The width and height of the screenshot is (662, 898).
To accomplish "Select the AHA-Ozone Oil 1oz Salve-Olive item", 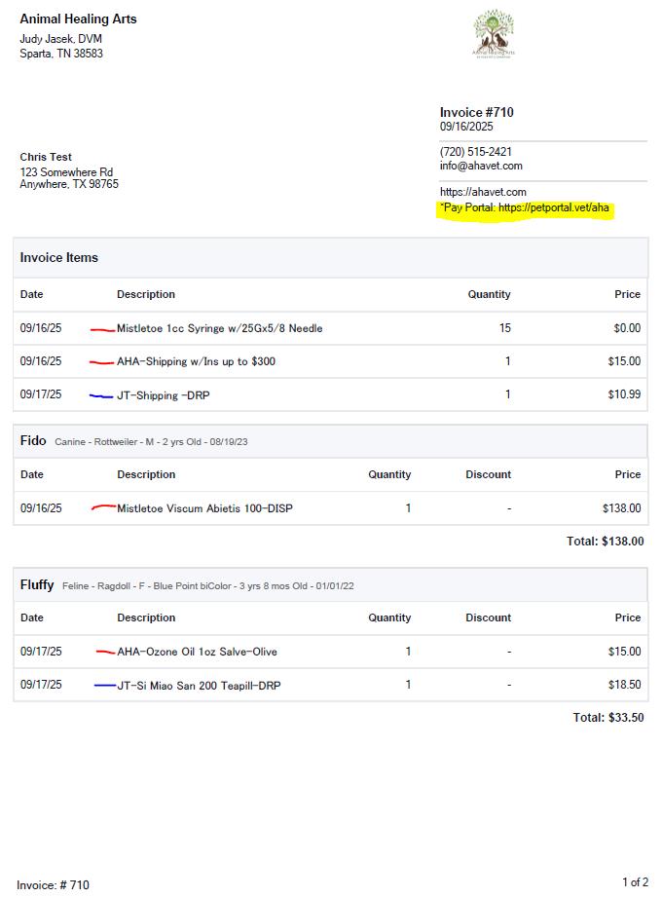I will tap(197, 652).
